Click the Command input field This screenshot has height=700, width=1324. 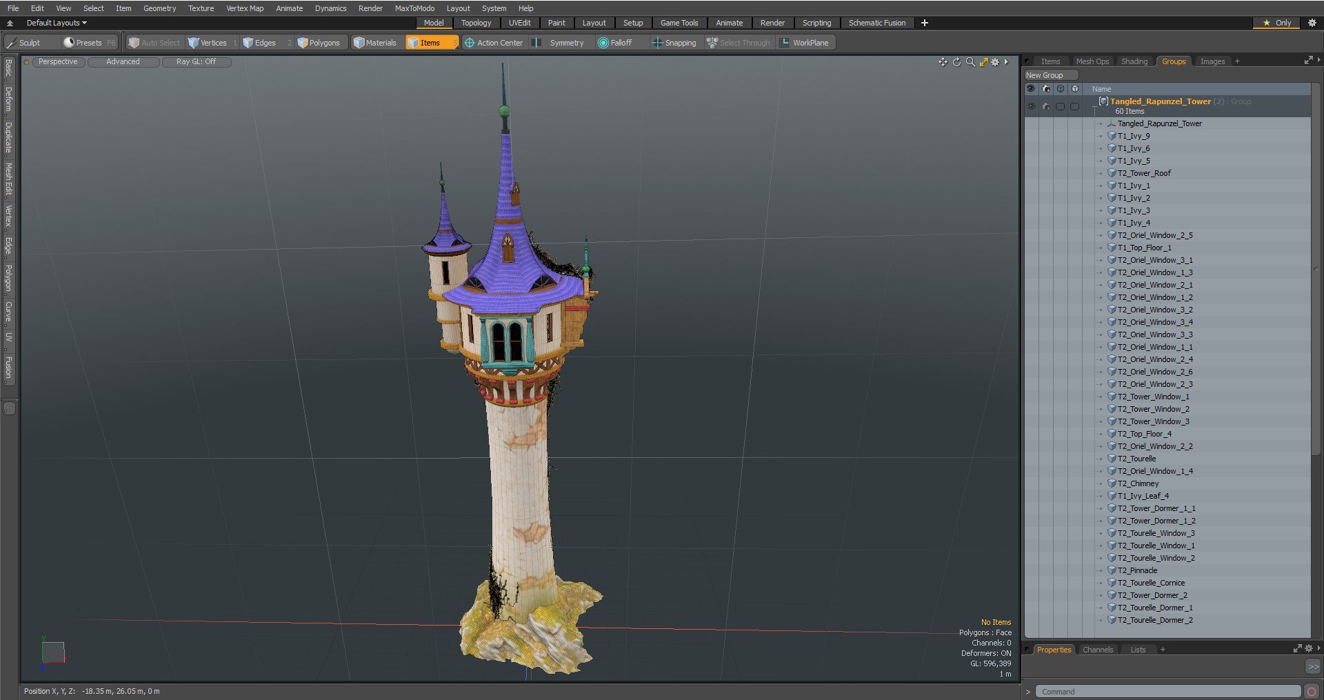1168,692
